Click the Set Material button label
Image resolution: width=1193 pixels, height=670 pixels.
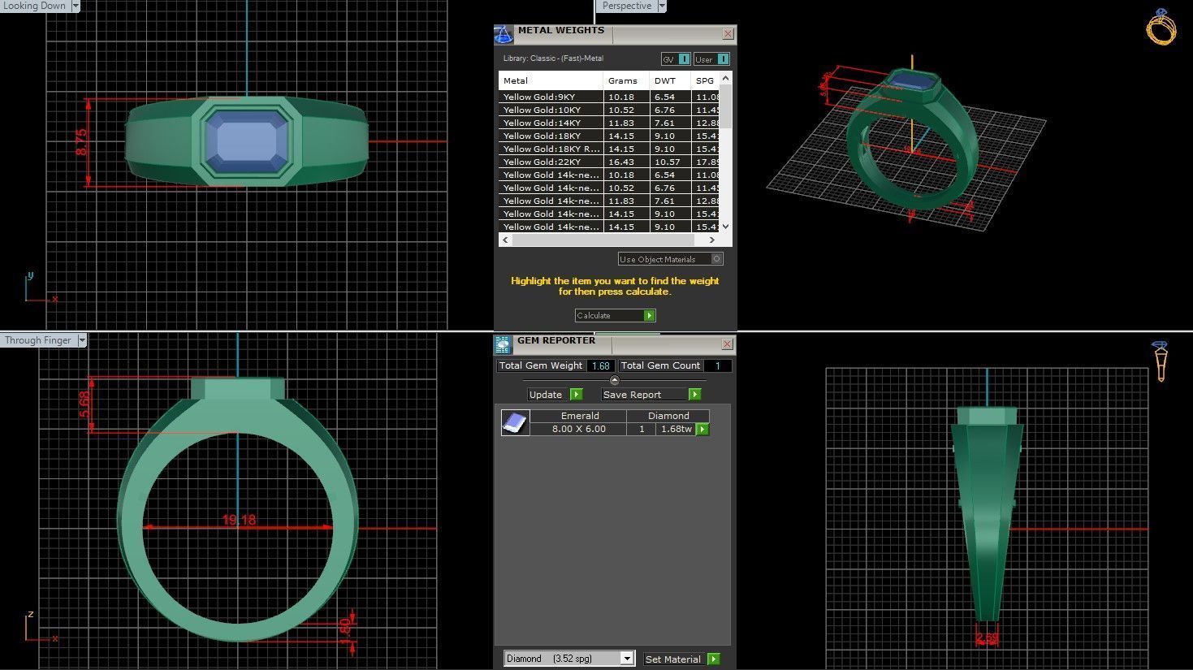pyautogui.click(x=672, y=659)
